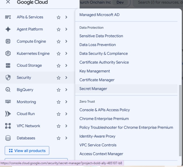
Task: Click the BigQuery magnifier icon
Action: tap(8, 90)
